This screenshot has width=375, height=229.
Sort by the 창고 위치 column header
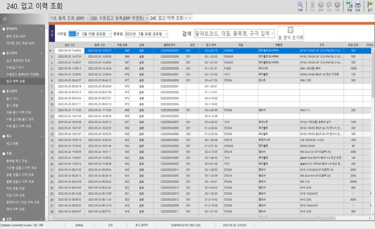(x=211, y=45)
